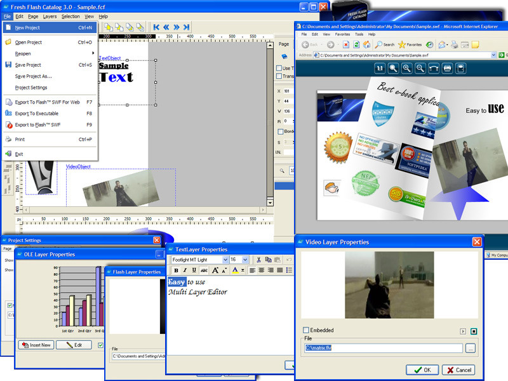Viewport: 508px width, 381px height.
Task: Click the font color A swatch
Action: point(236,271)
